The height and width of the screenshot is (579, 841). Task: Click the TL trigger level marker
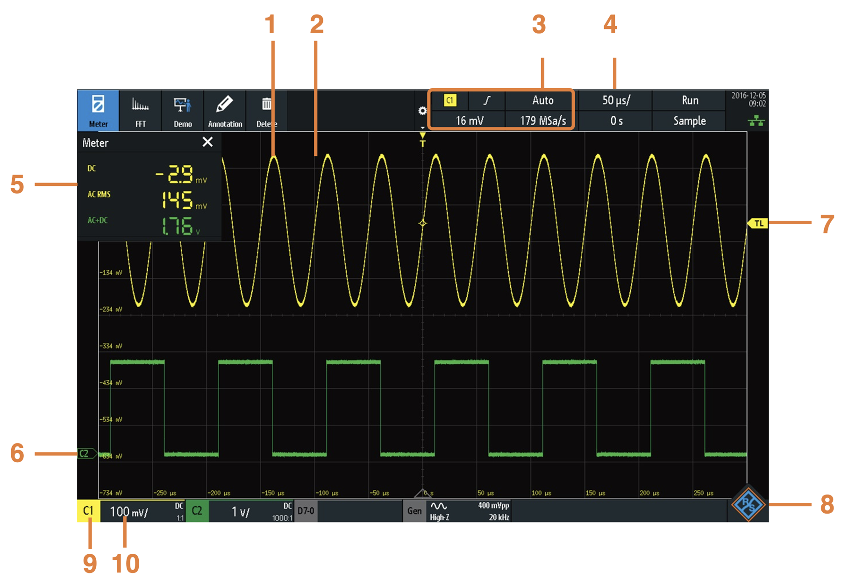pos(758,224)
